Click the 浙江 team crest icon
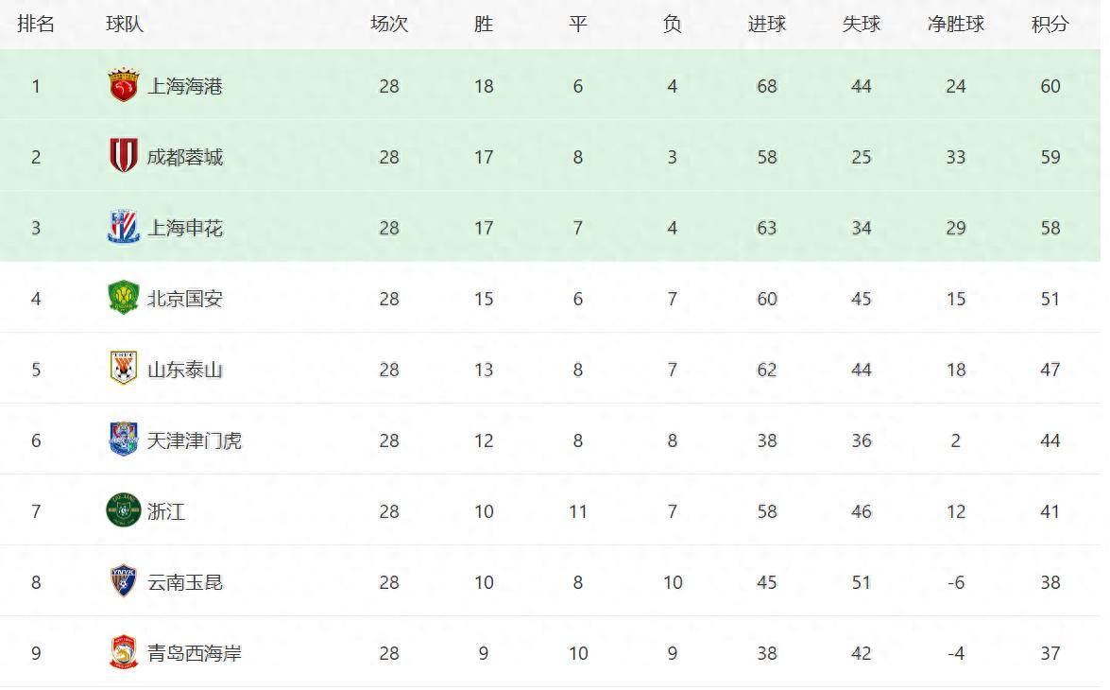 click(x=123, y=511)
